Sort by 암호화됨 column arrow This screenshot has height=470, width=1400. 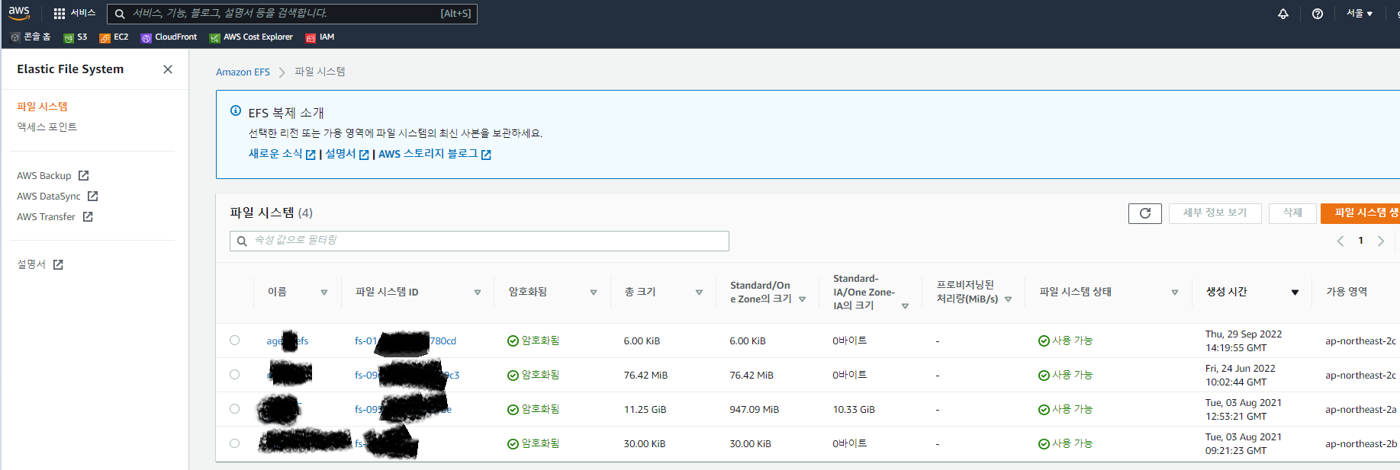pos(594,293)
